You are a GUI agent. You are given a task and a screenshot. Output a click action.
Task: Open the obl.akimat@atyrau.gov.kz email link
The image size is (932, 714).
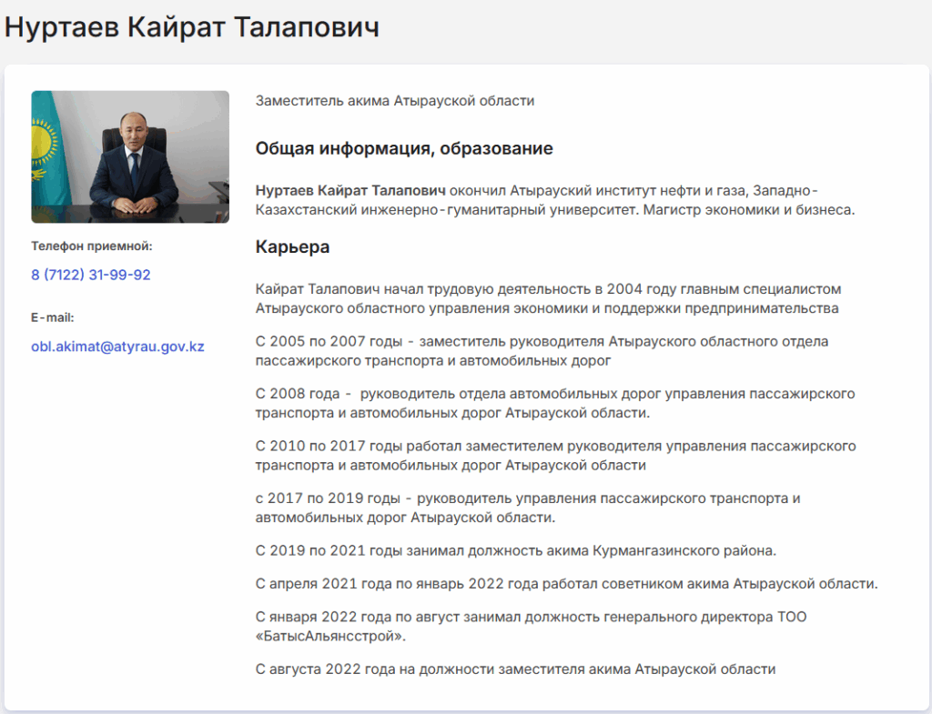[x=117, y=347]
